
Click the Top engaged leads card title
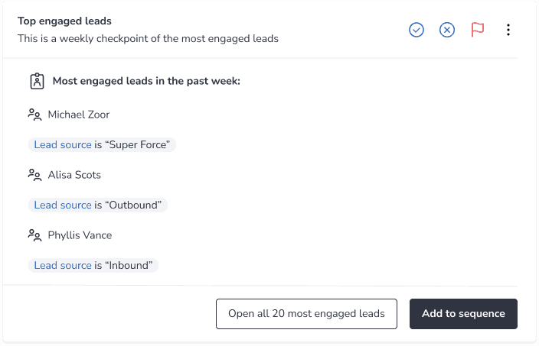tap(64, 21)
